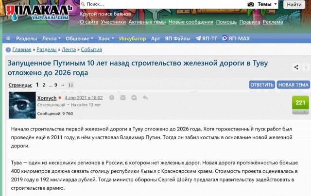Open the Инкубатор section

point(133,38)
